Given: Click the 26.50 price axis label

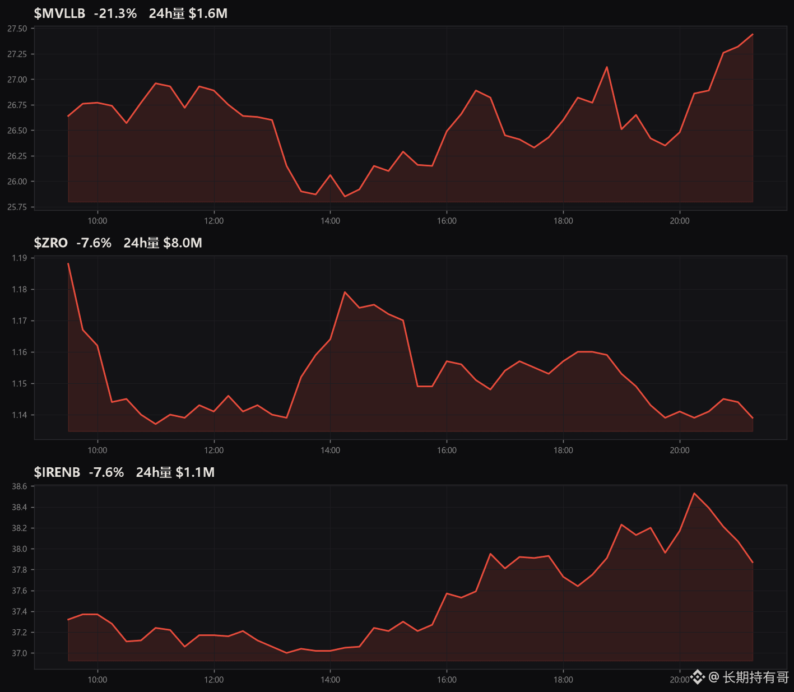Looking at the screenshot, I should [x=17, y=131].
